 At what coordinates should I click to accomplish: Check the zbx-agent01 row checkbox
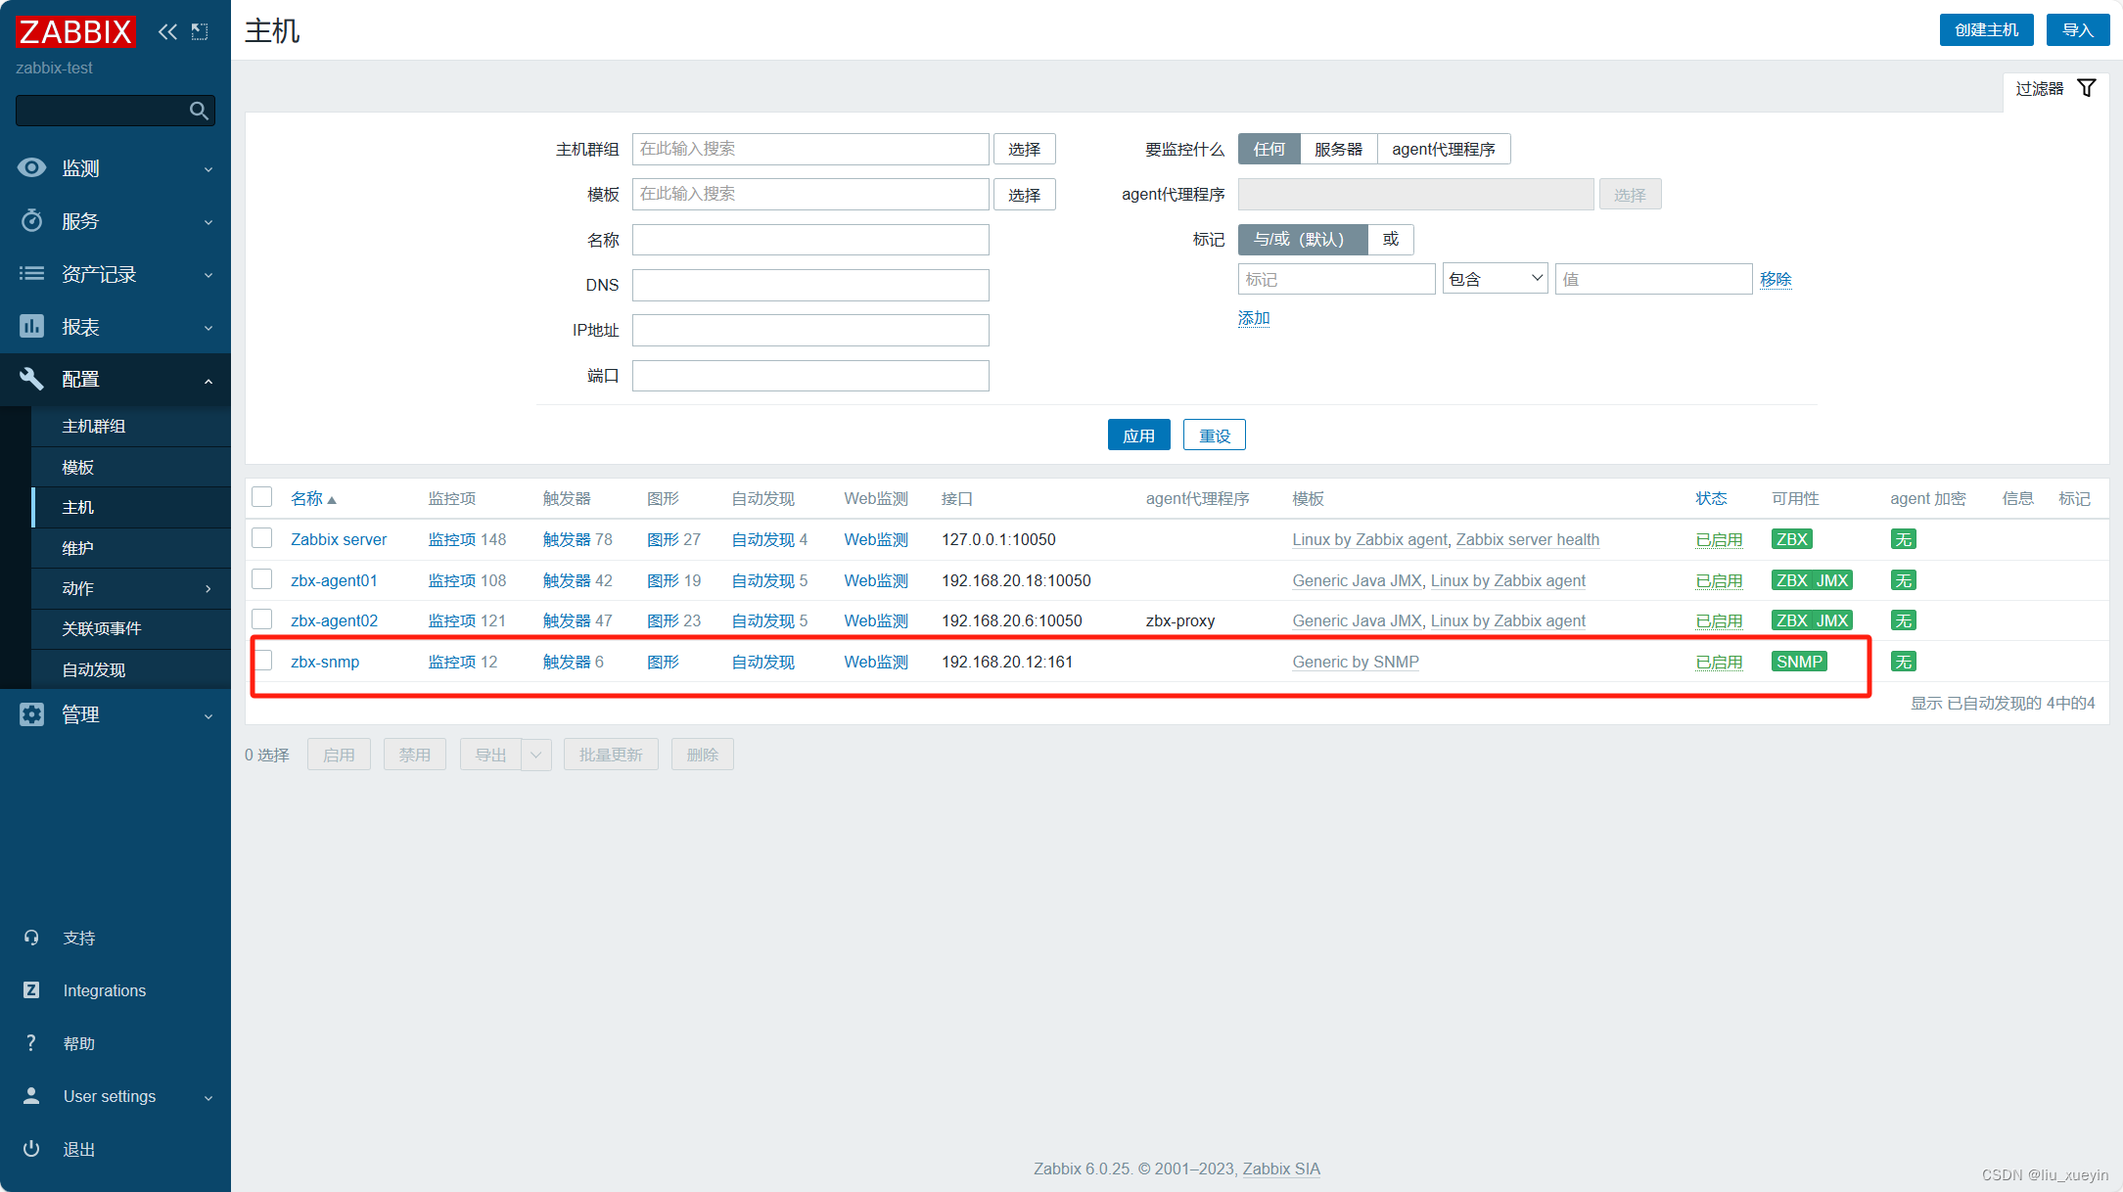click(x=262, y=579)
